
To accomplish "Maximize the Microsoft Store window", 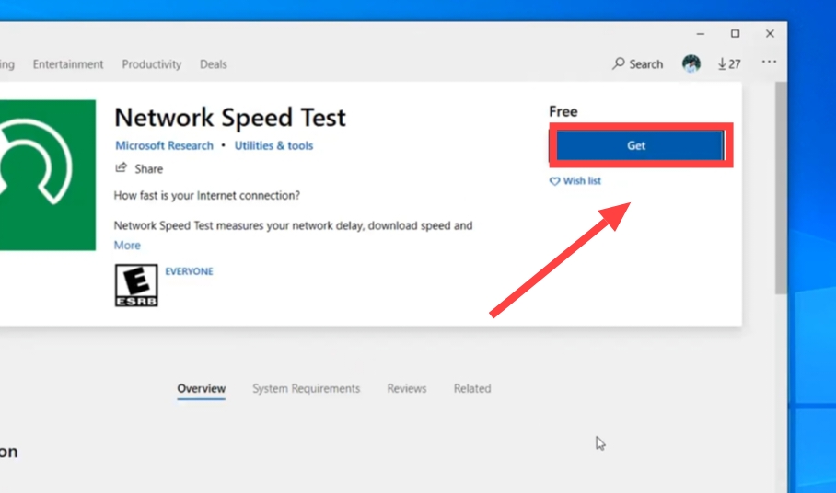I will pyautogui.click(x=736, y=33).
